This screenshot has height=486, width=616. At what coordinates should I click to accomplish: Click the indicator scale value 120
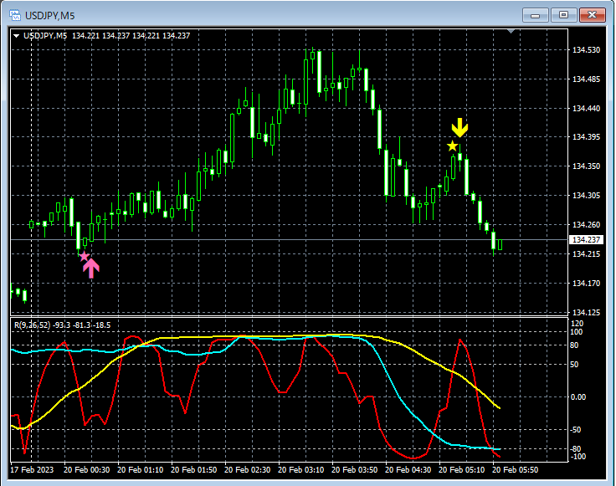point(577,324)
